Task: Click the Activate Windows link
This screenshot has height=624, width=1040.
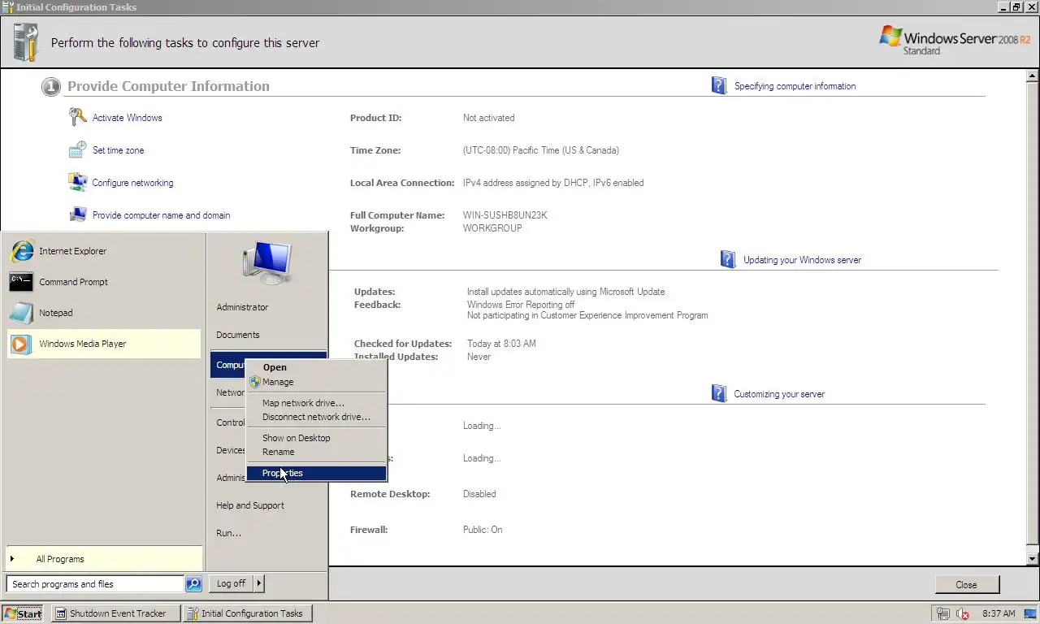Action: point(127,118)
